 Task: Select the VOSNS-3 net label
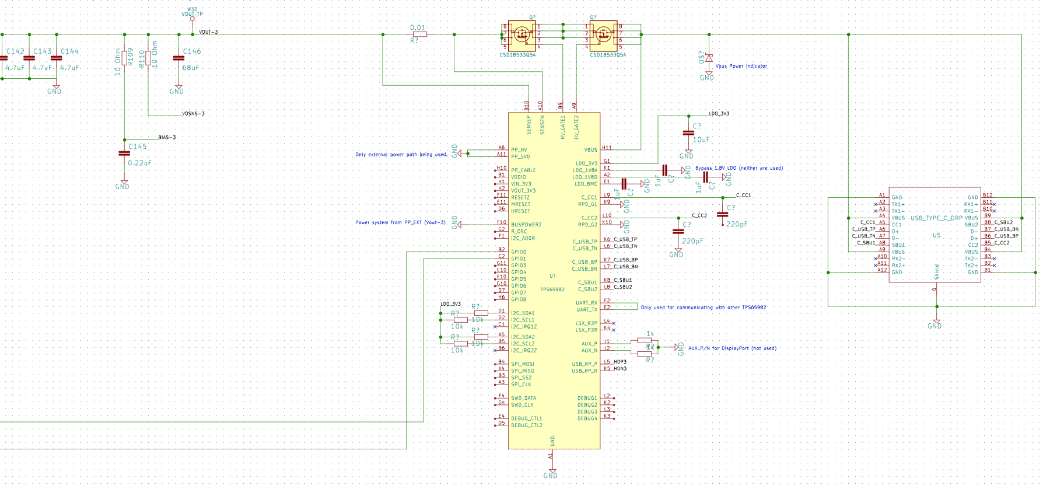click(193, 114)
